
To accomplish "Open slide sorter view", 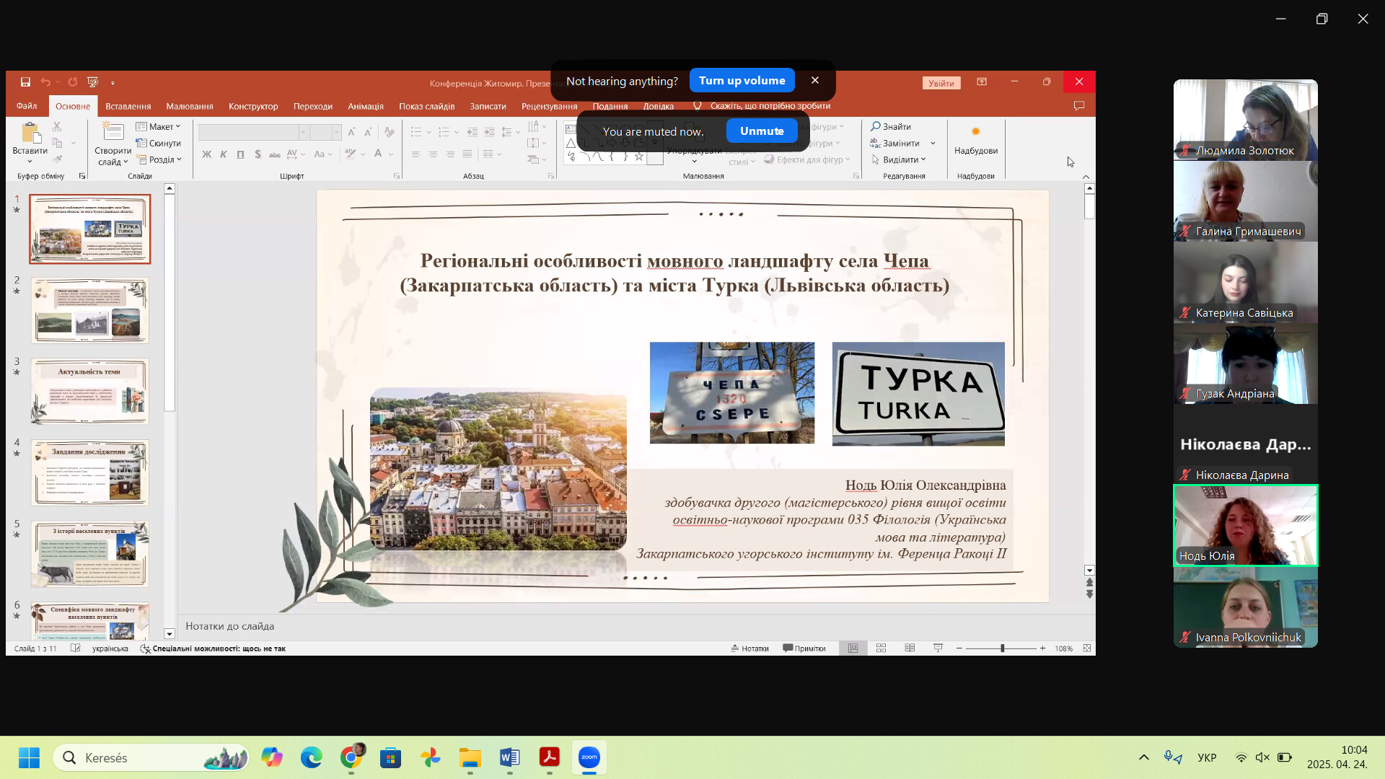I will (x=881, y=648).
